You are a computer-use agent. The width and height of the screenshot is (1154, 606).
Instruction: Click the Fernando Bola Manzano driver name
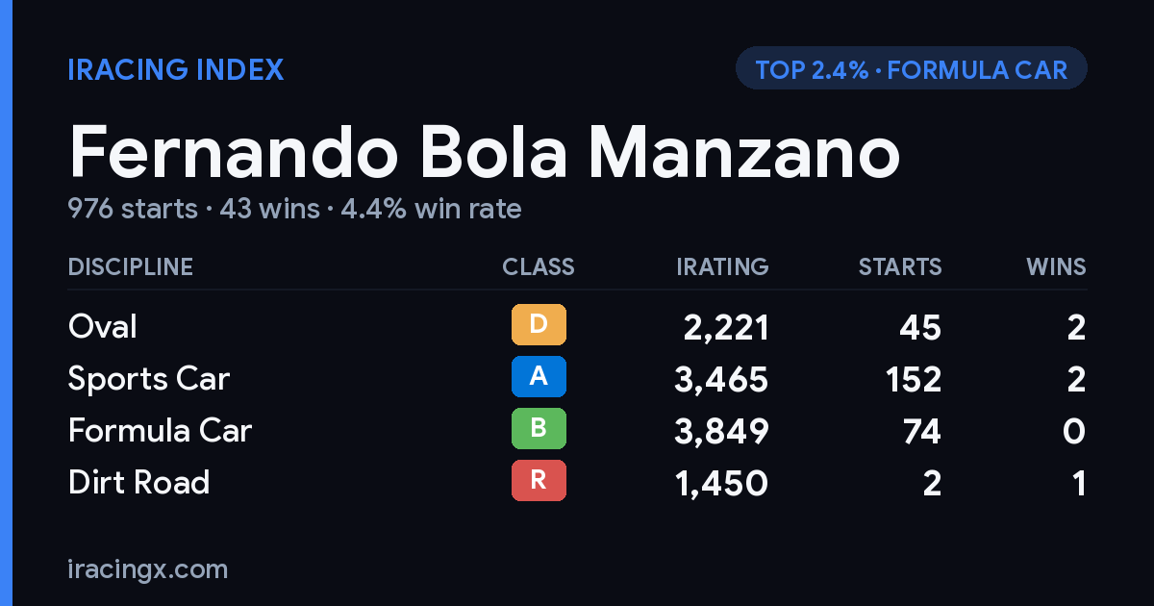484,152
